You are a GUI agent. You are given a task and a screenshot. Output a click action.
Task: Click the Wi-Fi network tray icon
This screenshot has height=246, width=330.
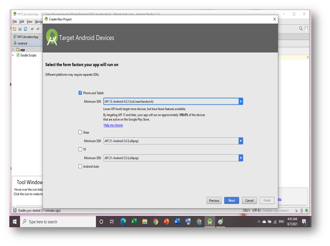275,221
